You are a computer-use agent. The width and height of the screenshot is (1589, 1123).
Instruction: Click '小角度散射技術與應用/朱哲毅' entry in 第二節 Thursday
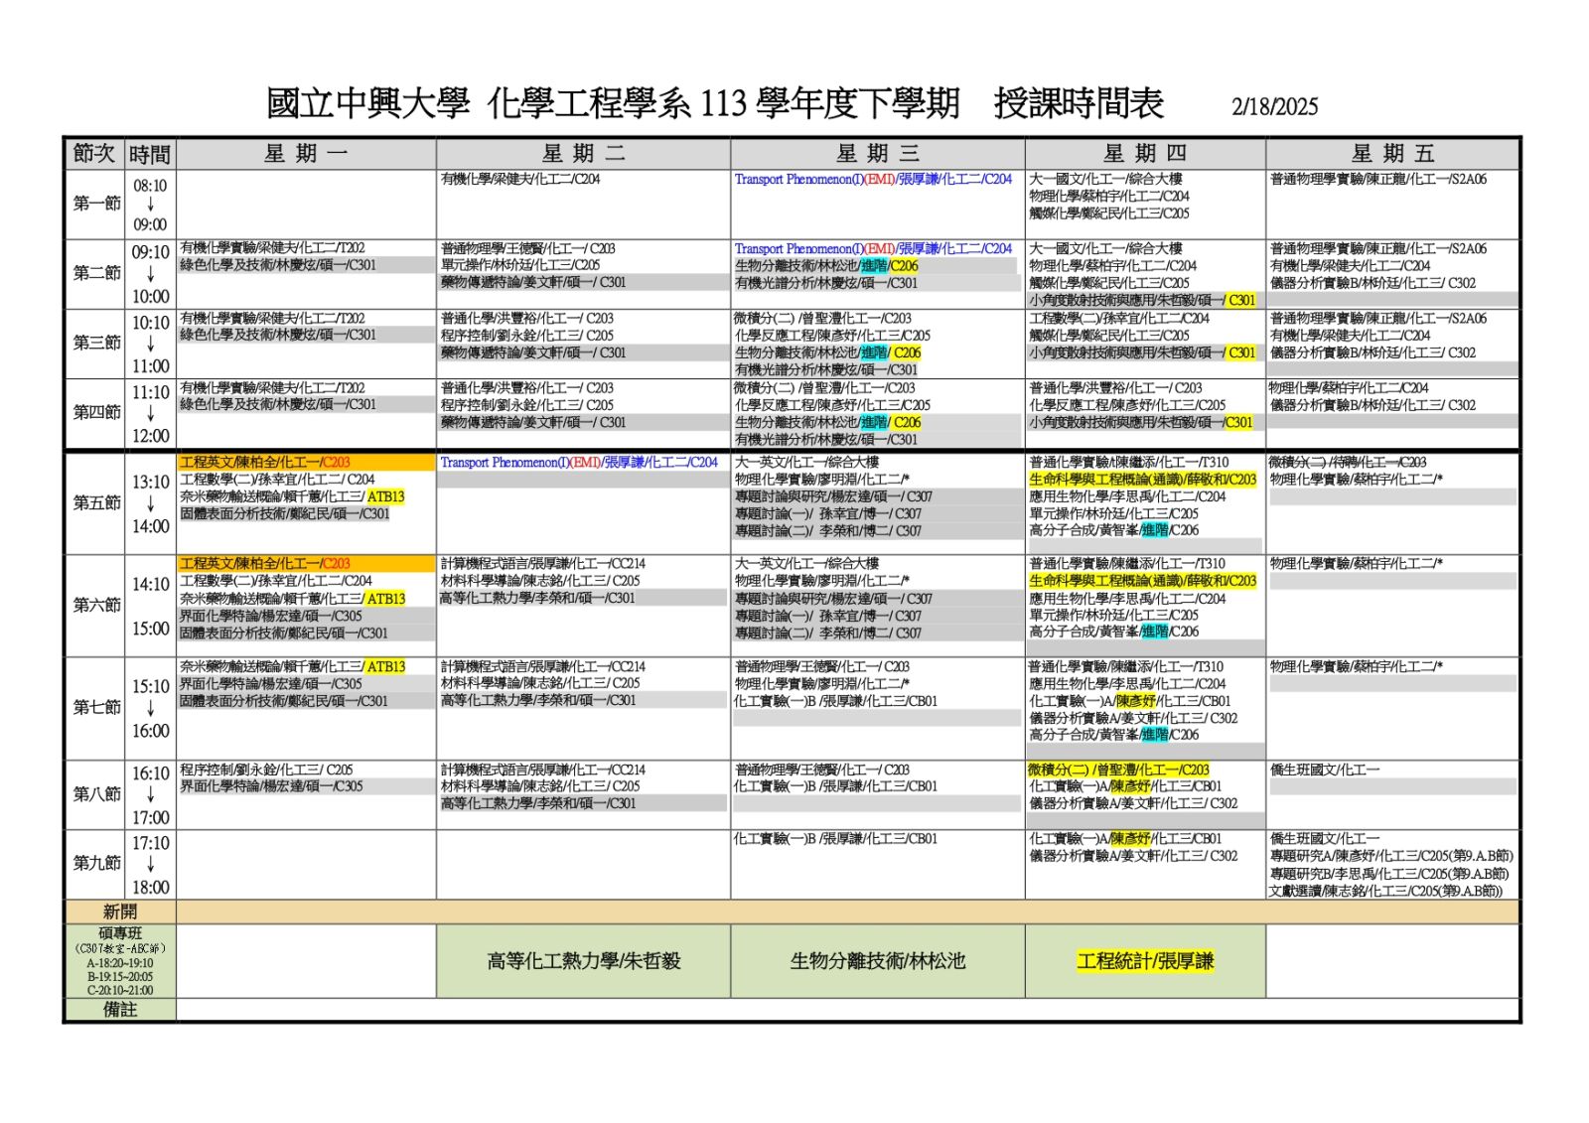(1142, 300)
